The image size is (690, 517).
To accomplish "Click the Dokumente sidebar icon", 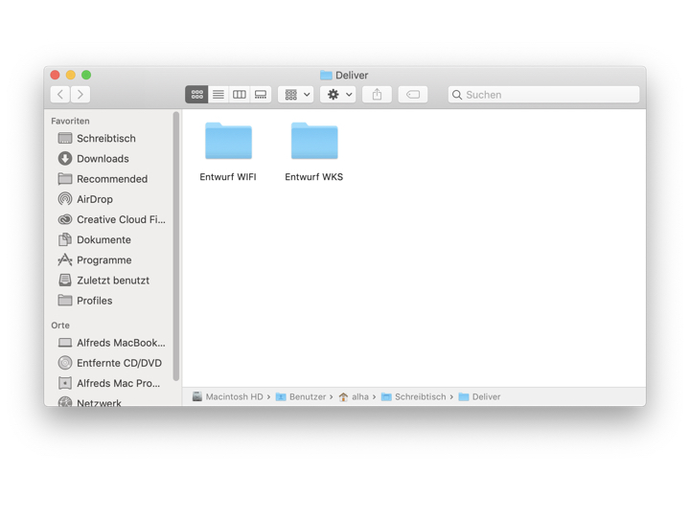I will click(65, 239).
